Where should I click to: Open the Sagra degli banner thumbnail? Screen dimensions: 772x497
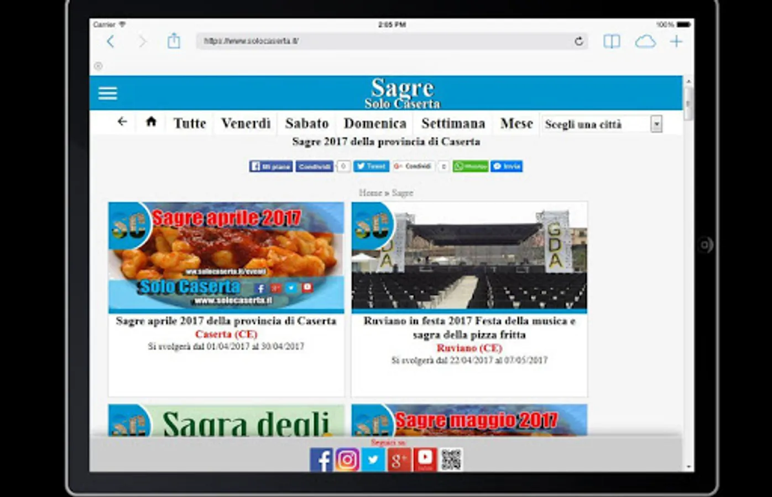(226, 420)
